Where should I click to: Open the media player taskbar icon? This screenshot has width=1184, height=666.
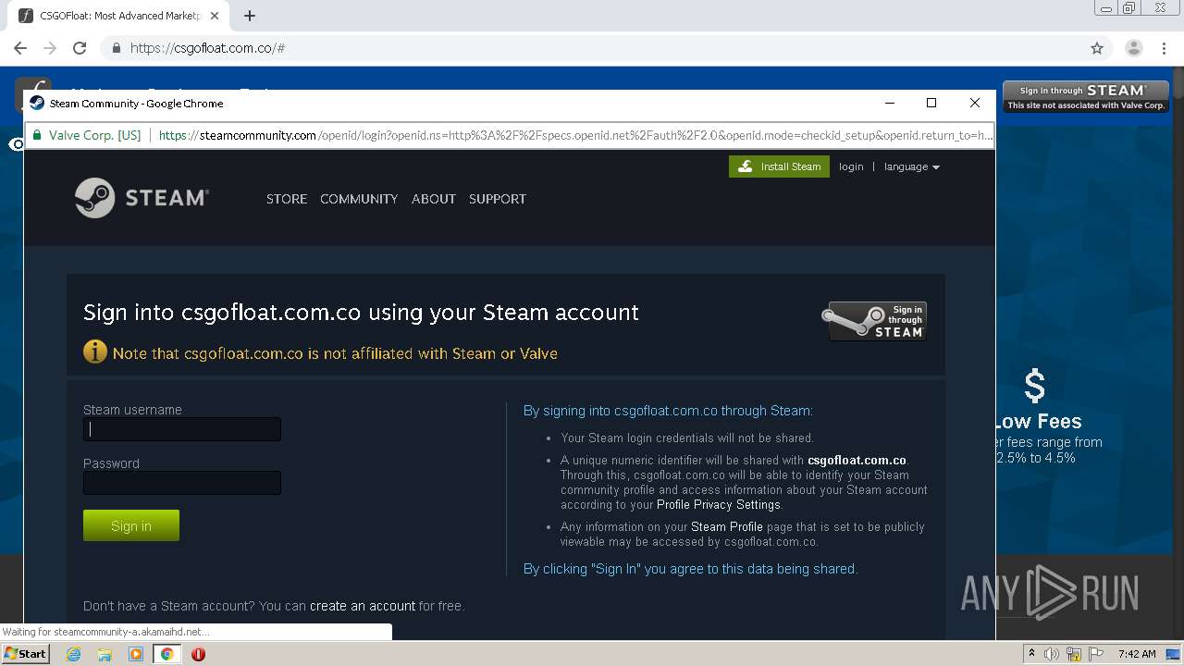(x=136, y=654)
